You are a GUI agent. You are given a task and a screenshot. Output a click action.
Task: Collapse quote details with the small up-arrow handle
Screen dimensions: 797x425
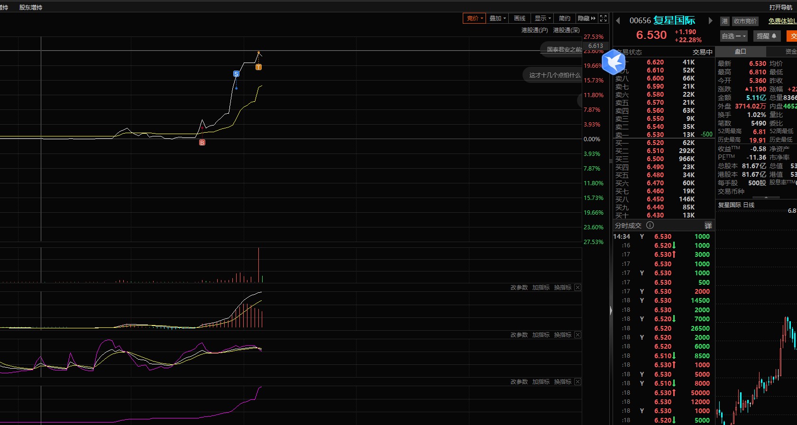click(766, 197)
